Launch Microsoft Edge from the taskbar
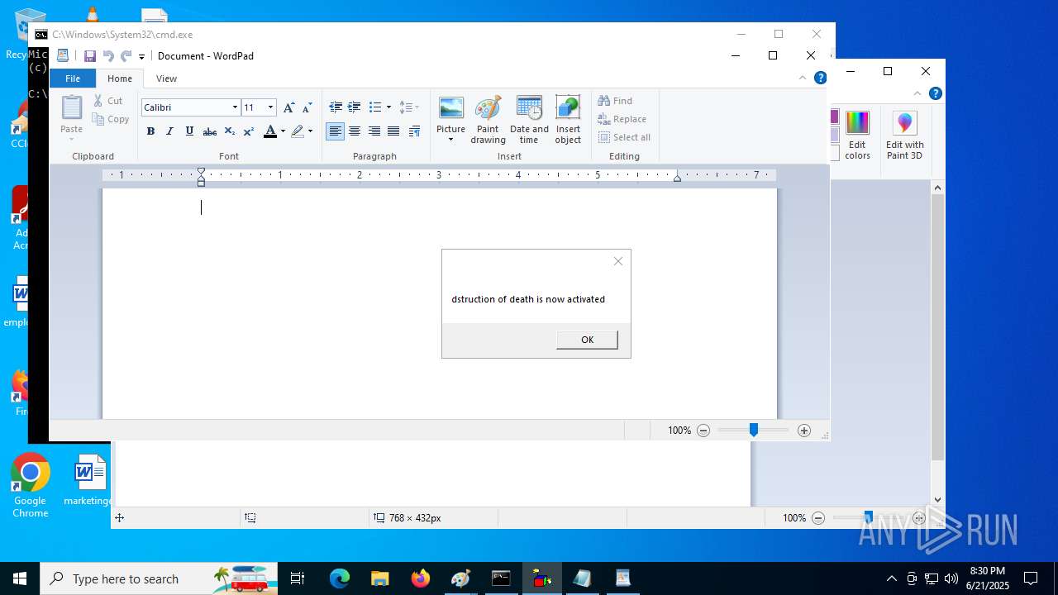 340,578
